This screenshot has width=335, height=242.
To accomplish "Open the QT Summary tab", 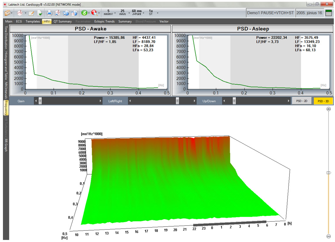I will tap(63, 21).
